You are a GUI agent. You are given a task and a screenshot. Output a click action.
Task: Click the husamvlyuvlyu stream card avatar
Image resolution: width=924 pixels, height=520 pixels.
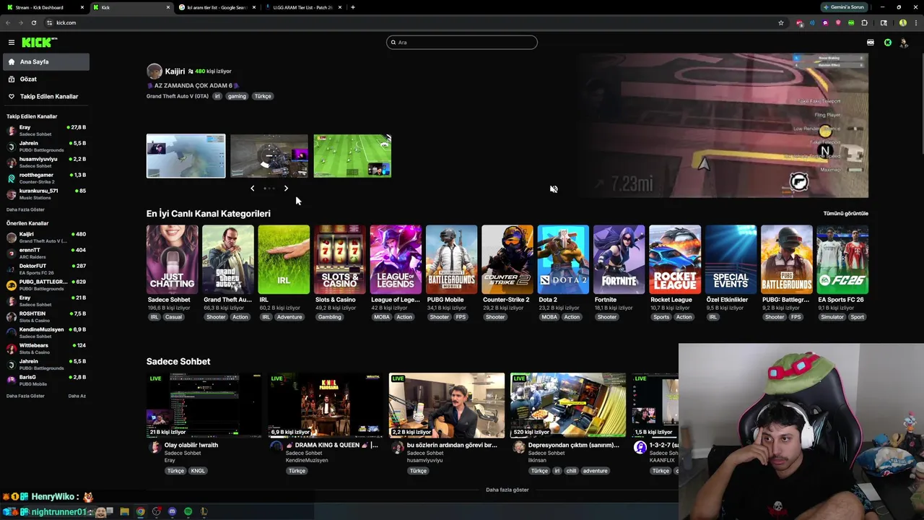pos(398,448)
